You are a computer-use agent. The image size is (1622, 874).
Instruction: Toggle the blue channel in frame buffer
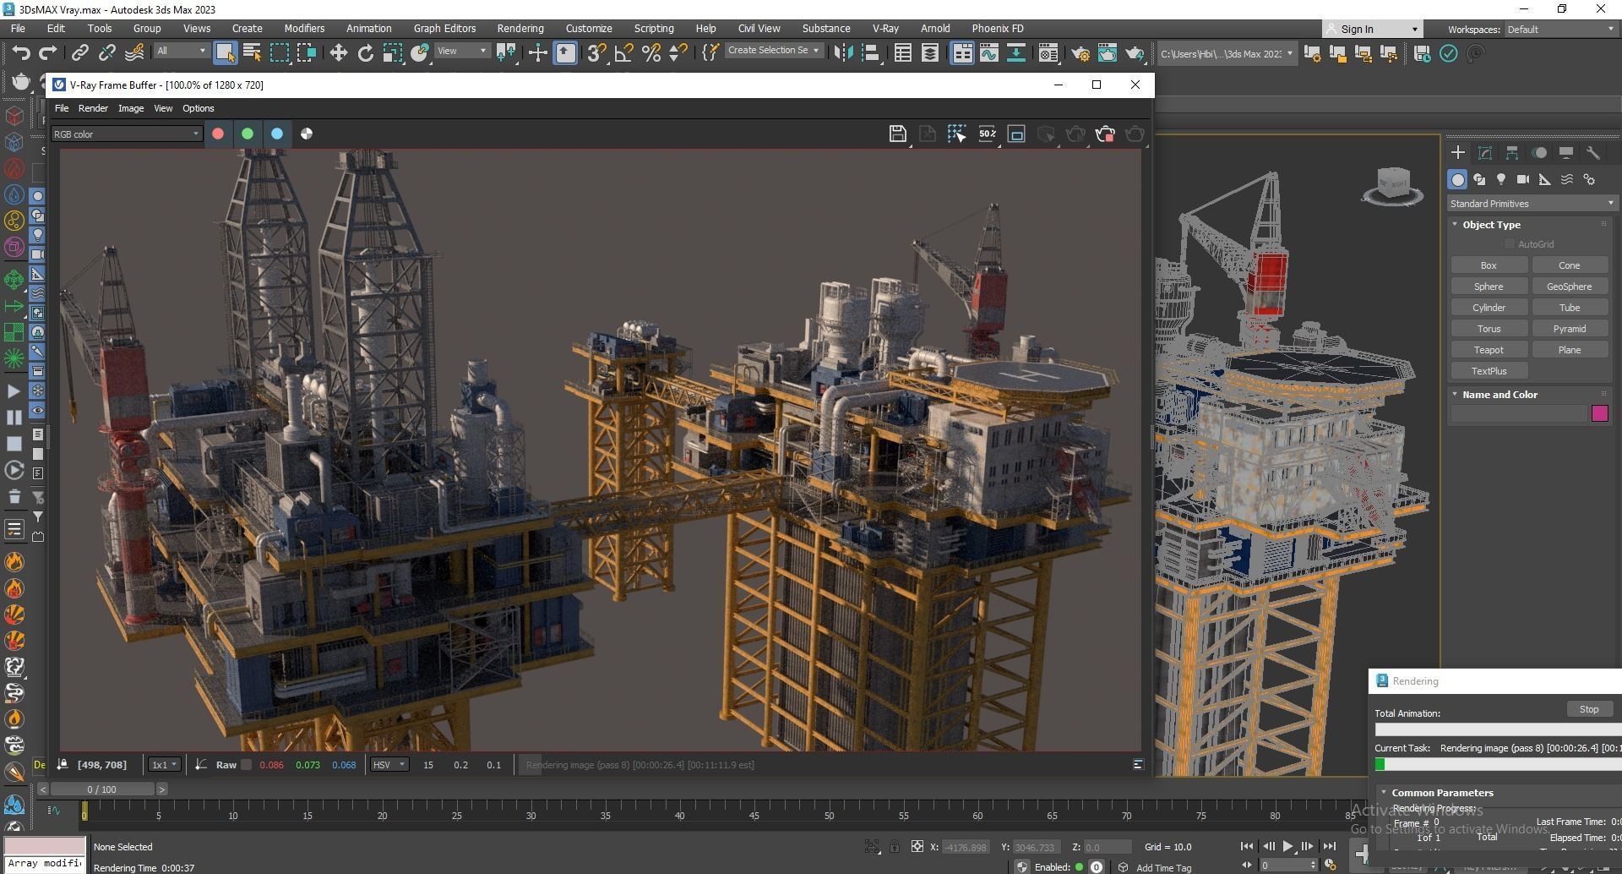pyautogui.click(x=277, y=134)
